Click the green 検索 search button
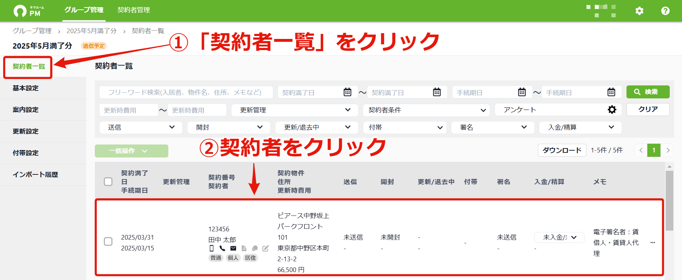The height and width of the screenshot is (280, 682). [648, 92]
